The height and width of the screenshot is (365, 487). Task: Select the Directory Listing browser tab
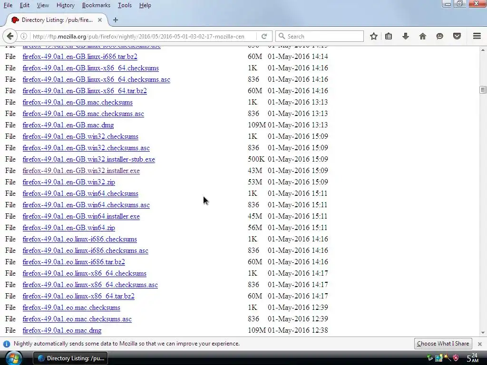(x=57, y=20)
